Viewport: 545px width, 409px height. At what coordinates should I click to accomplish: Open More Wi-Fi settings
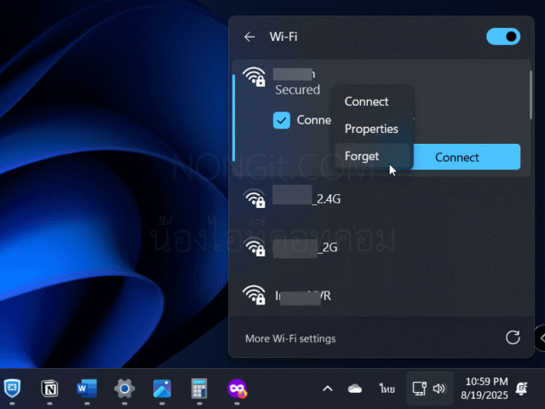(290, 339)
